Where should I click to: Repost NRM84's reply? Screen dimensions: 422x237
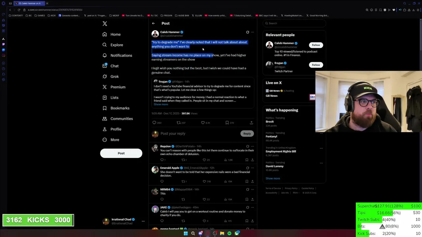183,199
